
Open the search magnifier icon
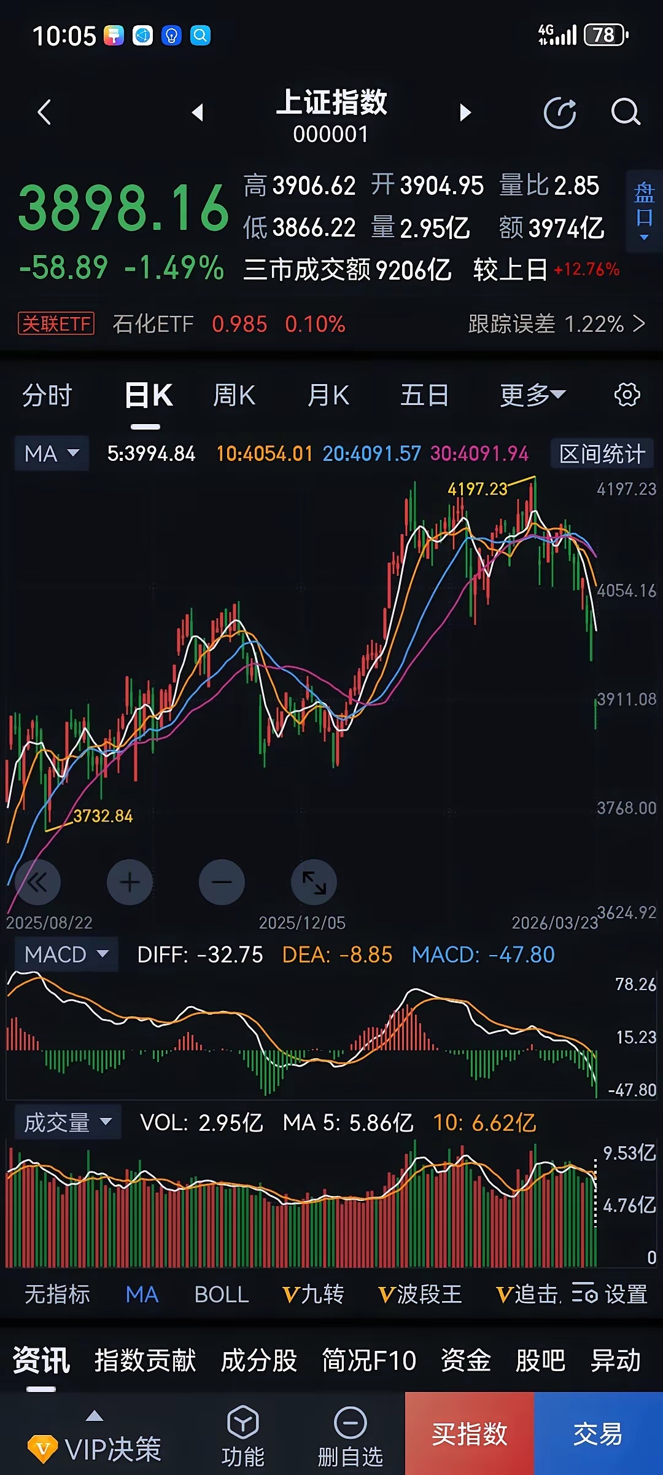click(626, 112)
